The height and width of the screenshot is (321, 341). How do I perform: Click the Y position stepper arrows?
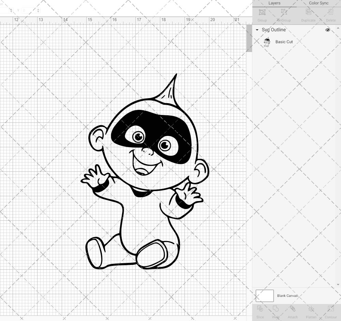38,11
